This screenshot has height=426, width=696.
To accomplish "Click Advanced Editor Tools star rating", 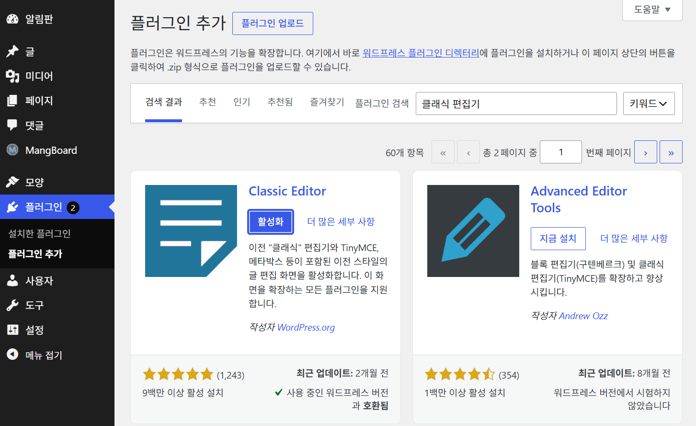I will click(x=460, y=374).
